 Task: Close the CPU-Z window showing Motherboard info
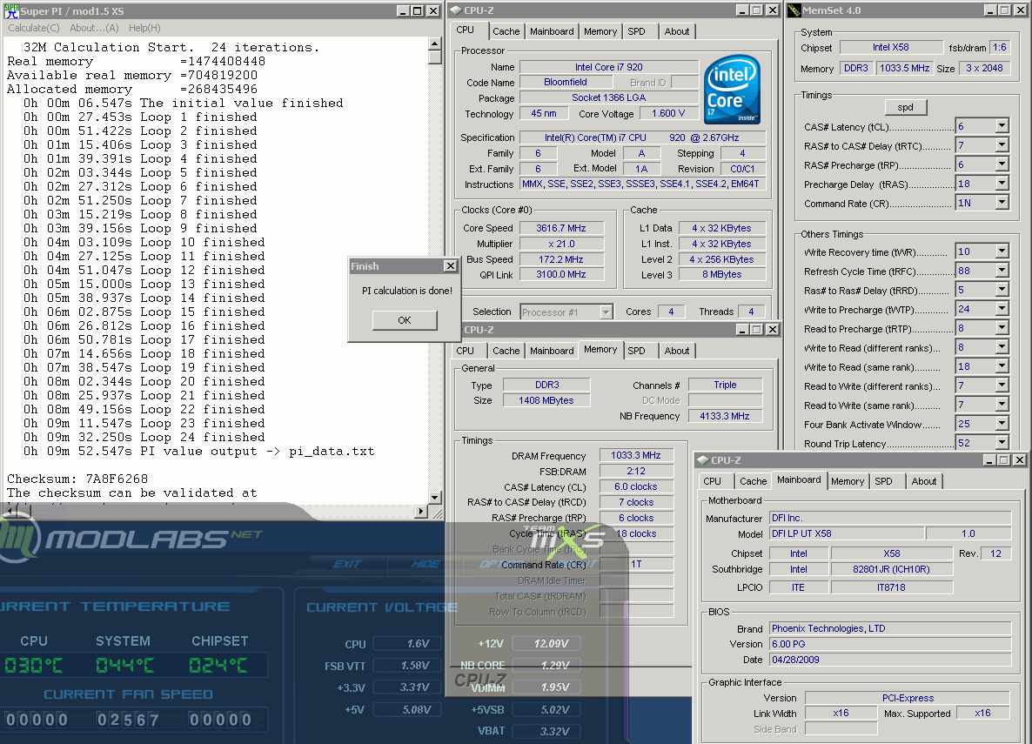tap(1020, 460)
